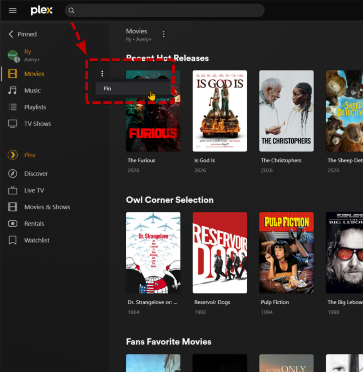Click the Dr. Strangelove title text
363x372 pixels.
[152, 302]
